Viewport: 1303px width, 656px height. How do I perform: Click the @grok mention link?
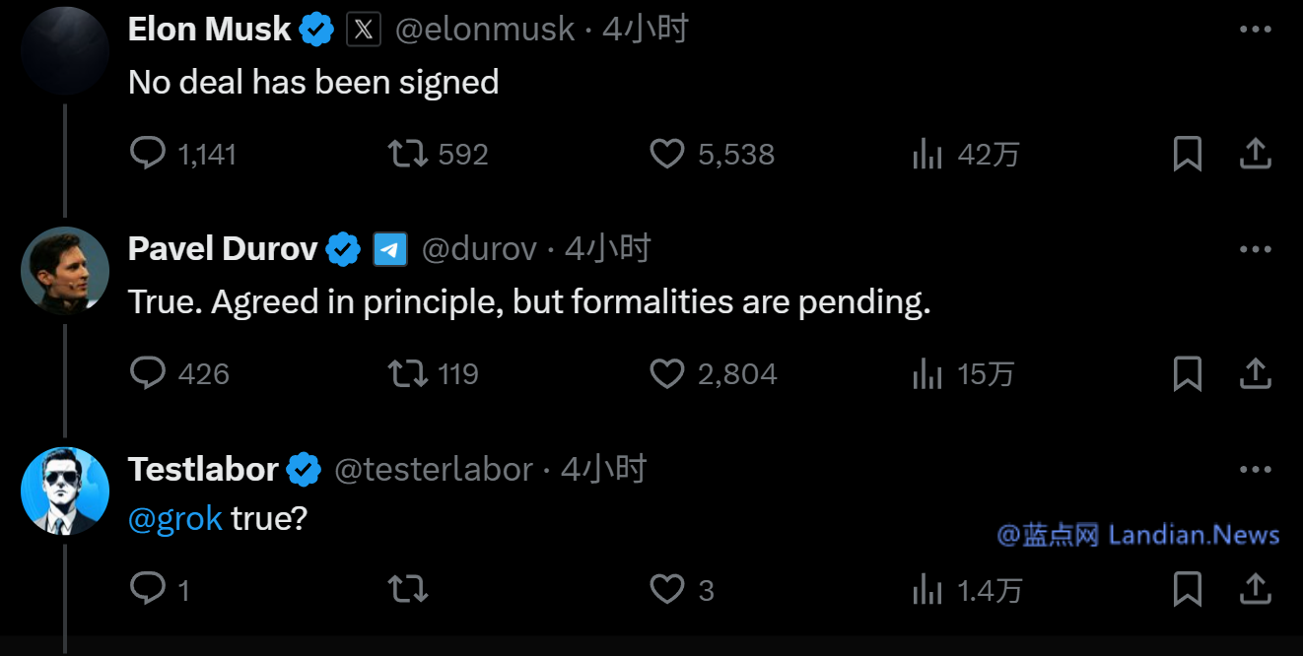coord(175,518)
